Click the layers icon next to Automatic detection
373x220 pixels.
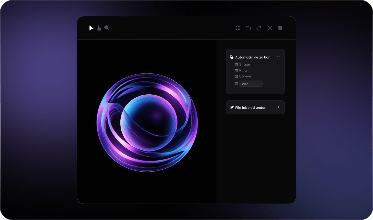(x=232, y=57)
